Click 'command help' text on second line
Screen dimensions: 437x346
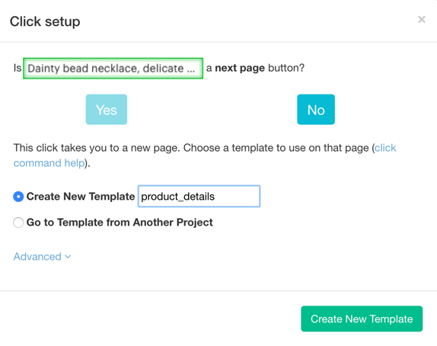click(49, 163)
